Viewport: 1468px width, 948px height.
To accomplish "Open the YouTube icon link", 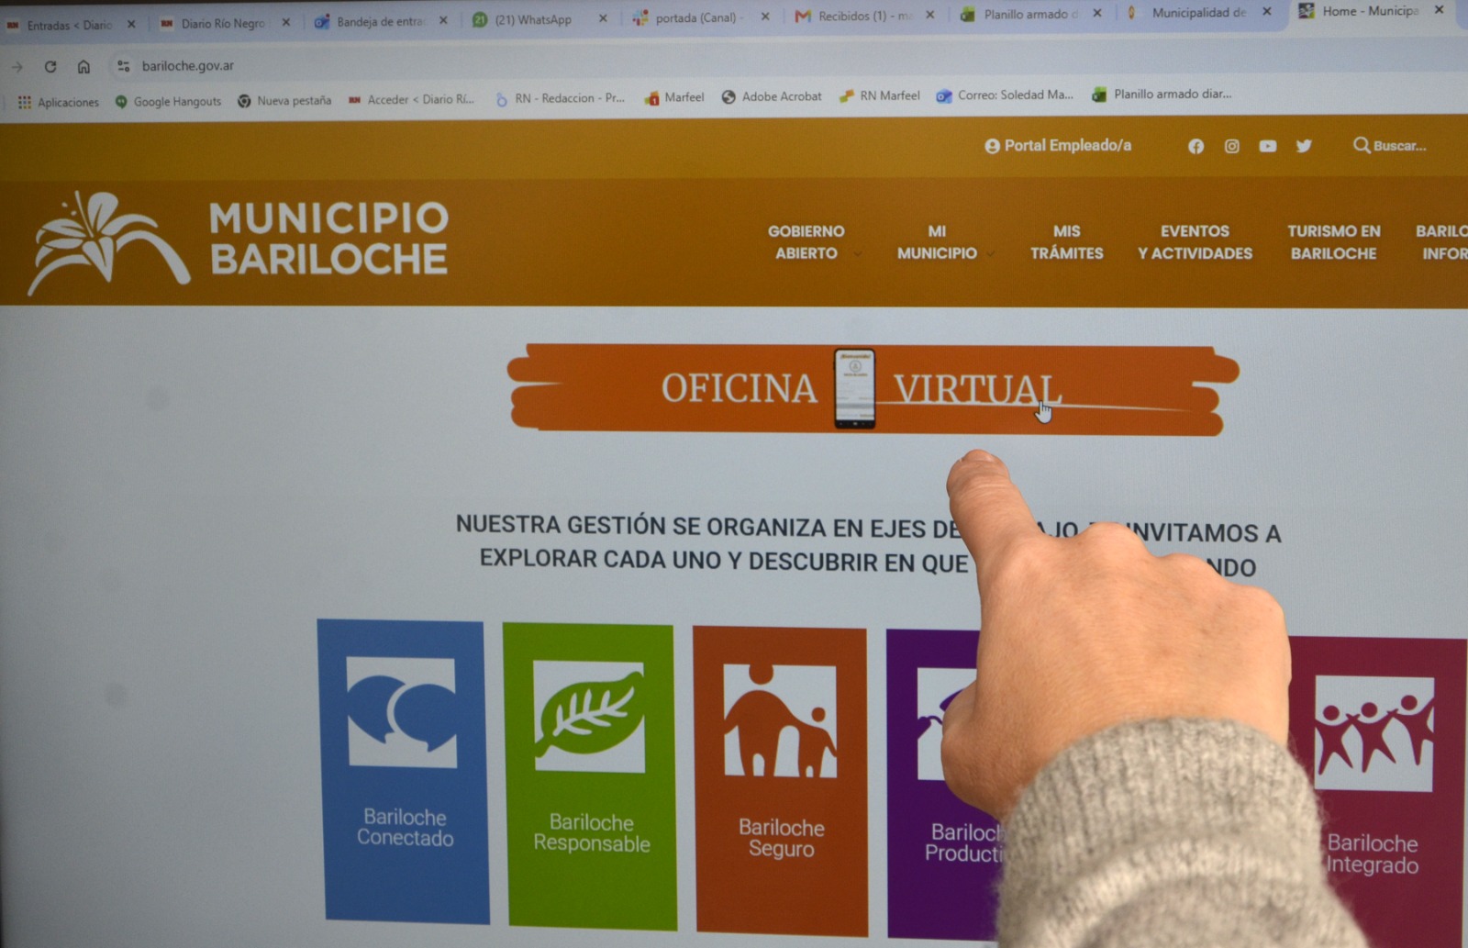I will pos(1267,146).
